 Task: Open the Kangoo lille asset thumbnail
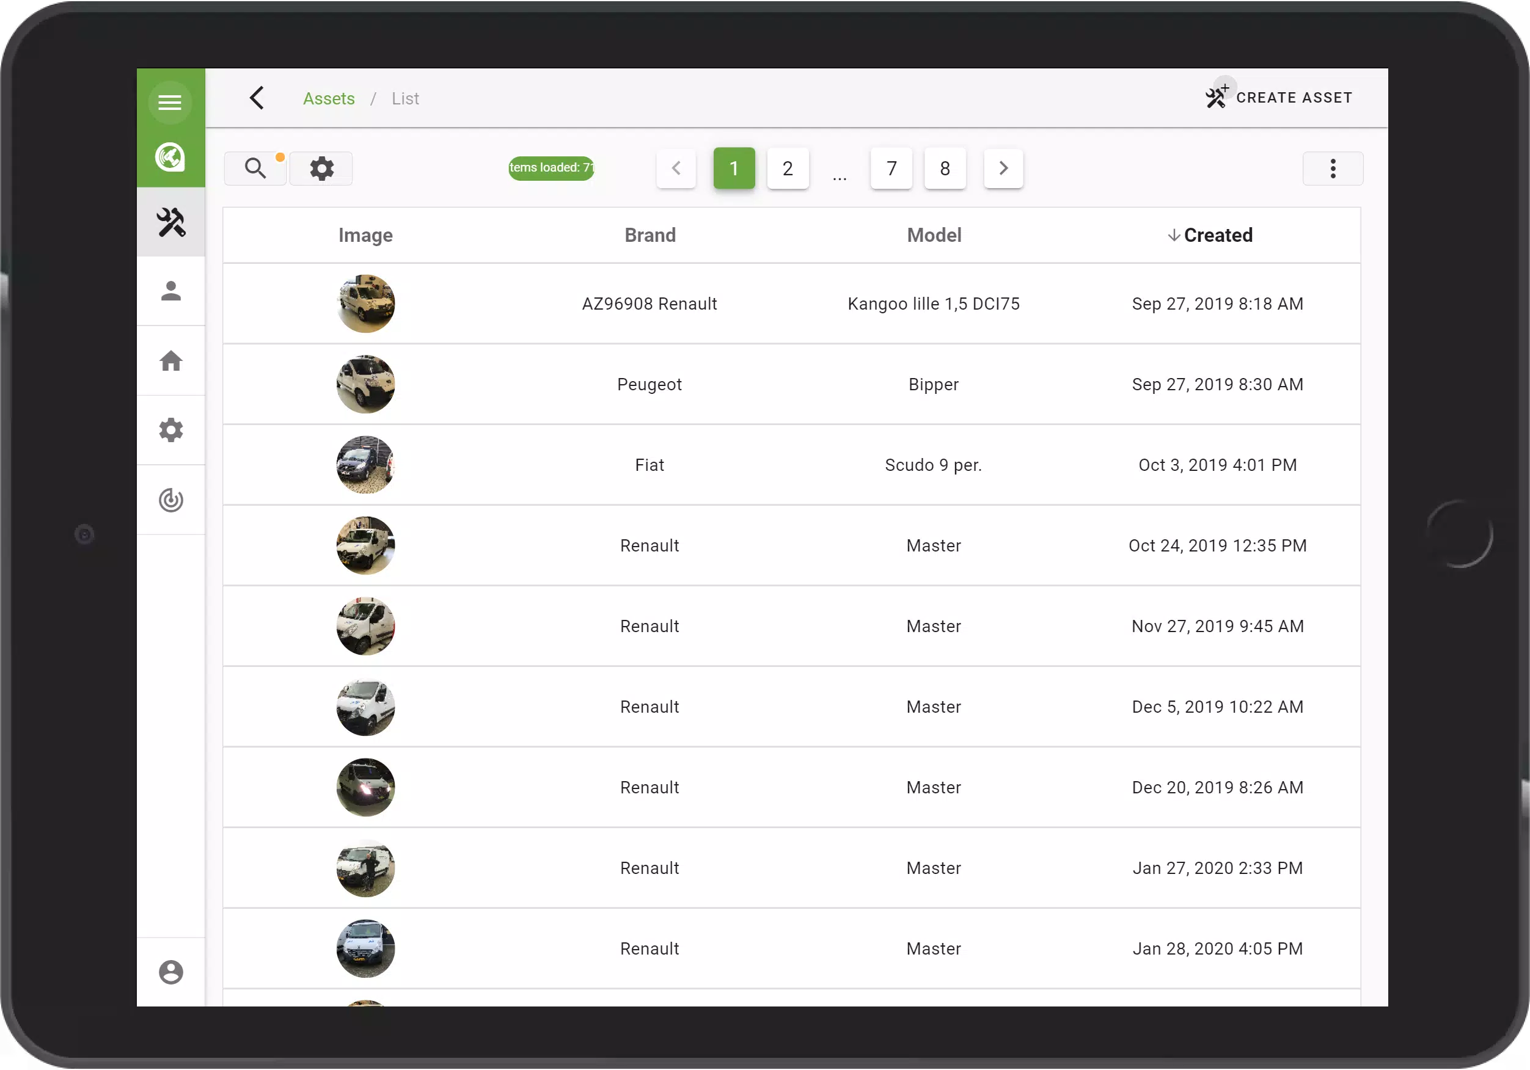[366, 304]
